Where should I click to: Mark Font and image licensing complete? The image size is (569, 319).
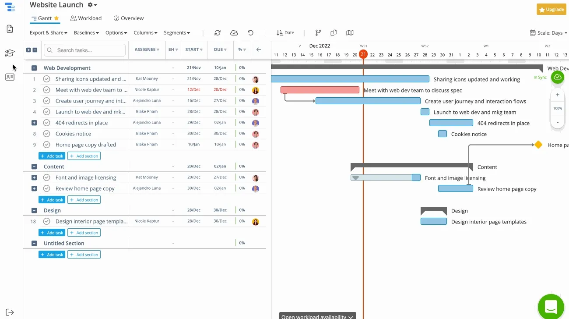point(47,177)
